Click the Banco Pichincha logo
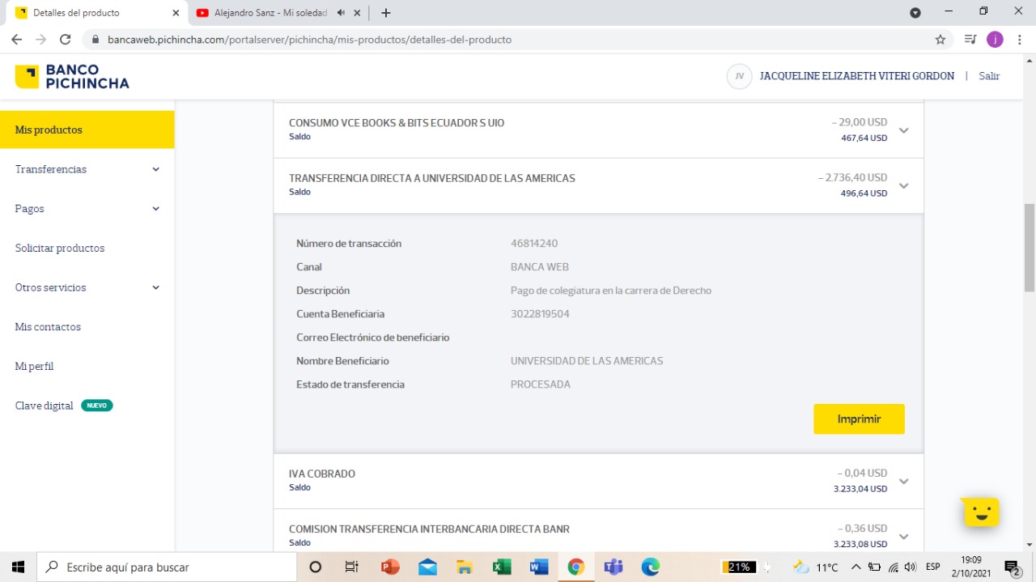The image size is (1036, 582). point(71,77)
